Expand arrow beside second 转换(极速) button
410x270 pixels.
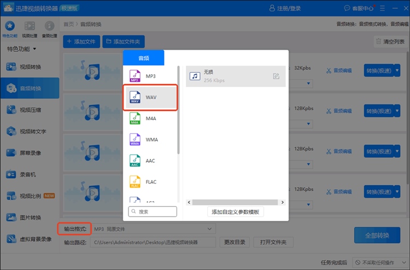point(397,111)
